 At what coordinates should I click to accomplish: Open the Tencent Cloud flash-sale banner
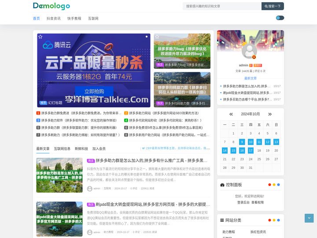(94, 70)
